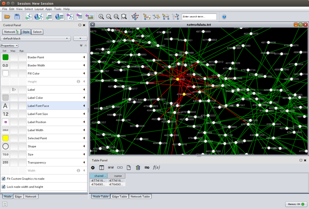
Task: Expand the Fill Color property arrow
Action: (84, 73)
